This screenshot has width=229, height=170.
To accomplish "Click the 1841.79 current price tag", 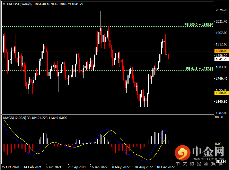I will point(221,59).
